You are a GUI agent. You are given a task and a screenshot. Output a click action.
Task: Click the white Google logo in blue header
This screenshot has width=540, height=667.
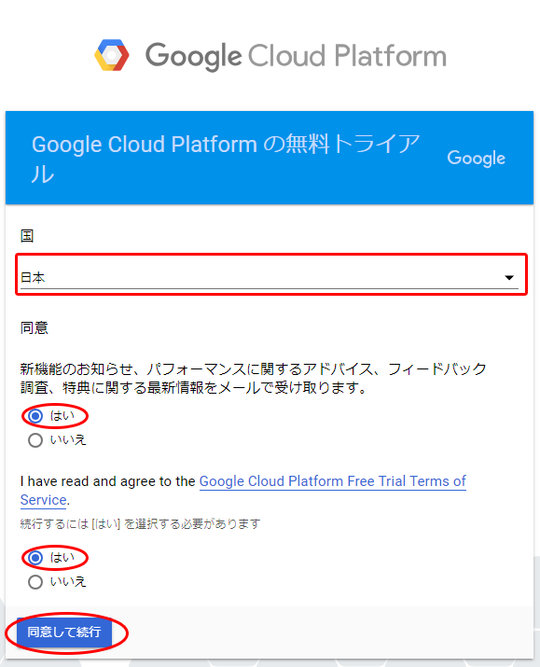(x=477, y=159)
